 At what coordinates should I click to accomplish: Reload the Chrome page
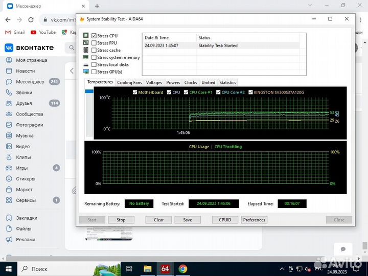tap(31, 20)
